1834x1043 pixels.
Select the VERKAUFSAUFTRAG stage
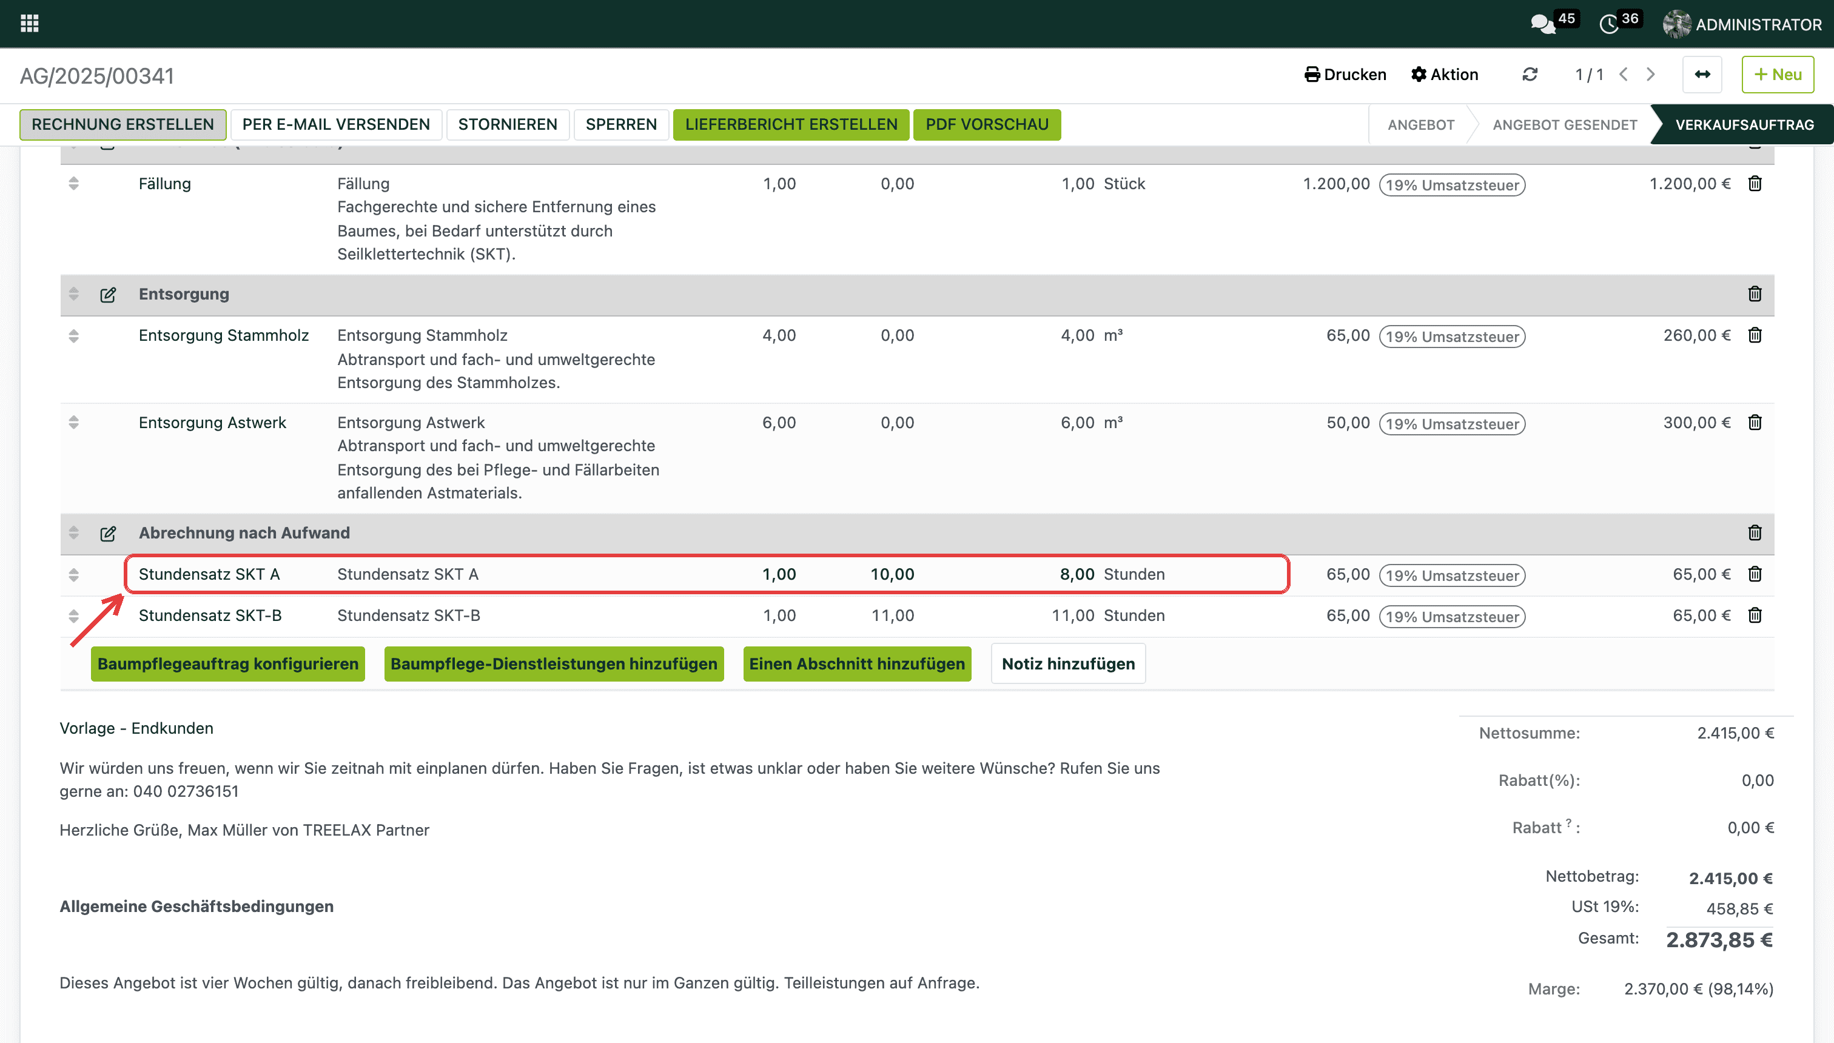(x=1744, y=125)
